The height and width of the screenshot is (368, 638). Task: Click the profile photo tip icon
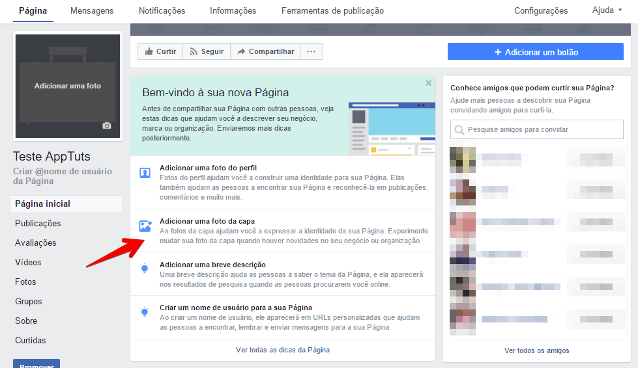(145, 173)
